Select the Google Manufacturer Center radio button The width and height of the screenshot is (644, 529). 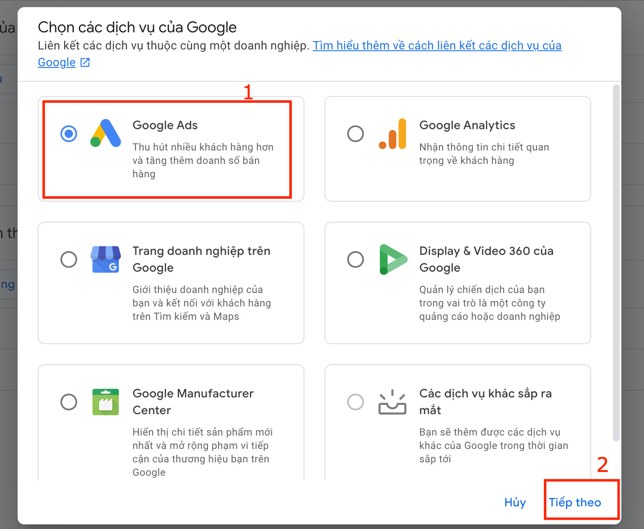click(69, 402)
